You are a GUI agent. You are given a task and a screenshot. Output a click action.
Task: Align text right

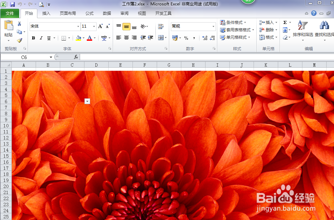(134, 38)
